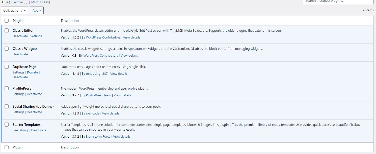
Task: Tick the select-all checkbox in the bottom footer
Action: tap(7, 147)
